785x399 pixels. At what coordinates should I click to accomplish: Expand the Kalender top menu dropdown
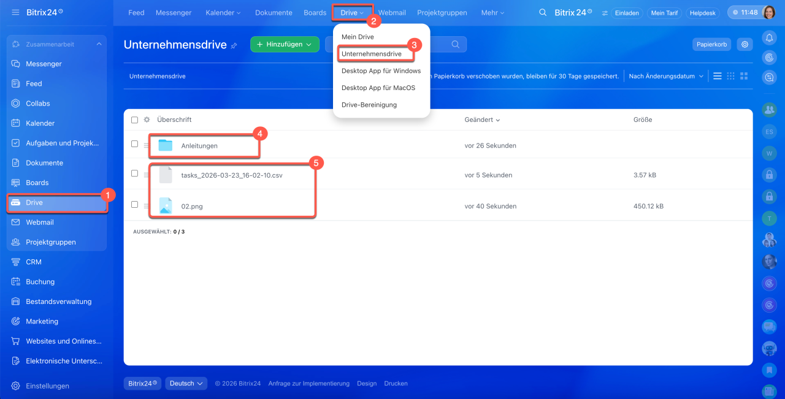(x=223, y=13)
